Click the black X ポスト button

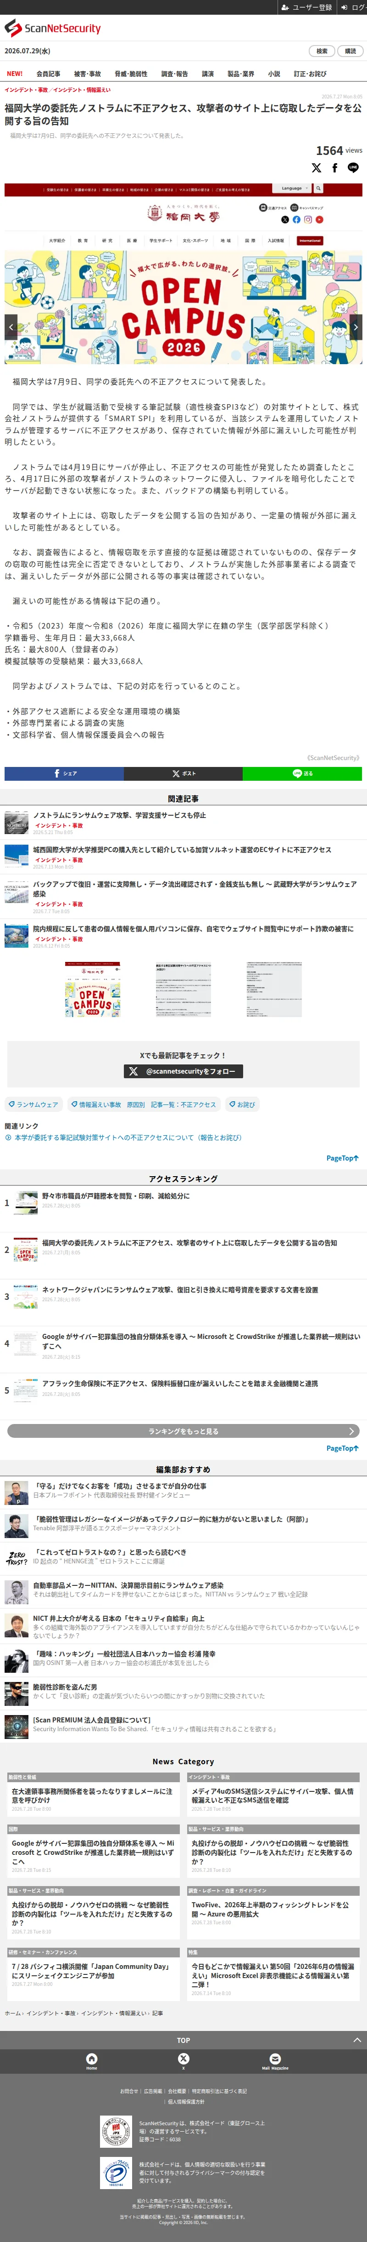pyautogui.click(x=183, y=773)
